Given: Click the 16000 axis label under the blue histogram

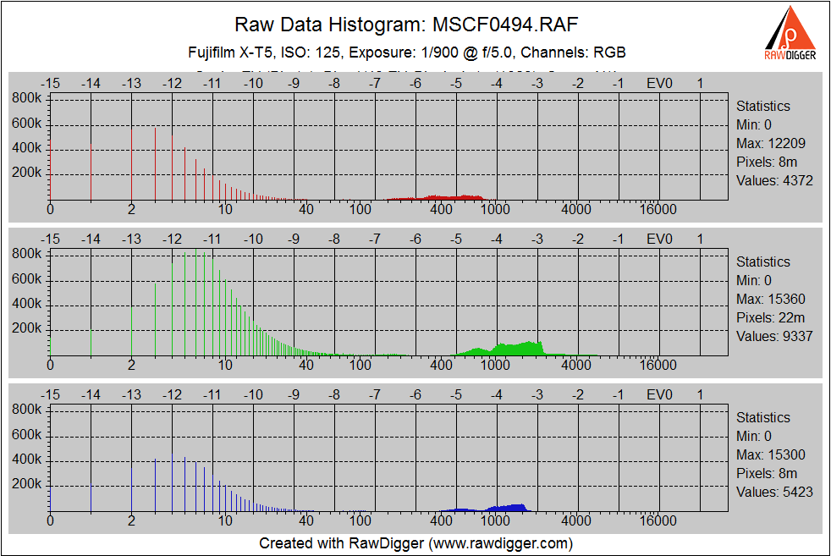Looking at the screenshot, I should (657, 520).
